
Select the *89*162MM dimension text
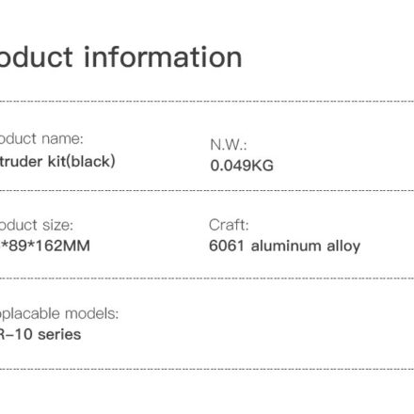coord(45,246)
